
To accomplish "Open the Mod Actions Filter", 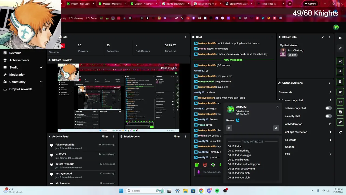I will [x=177, y=136].
